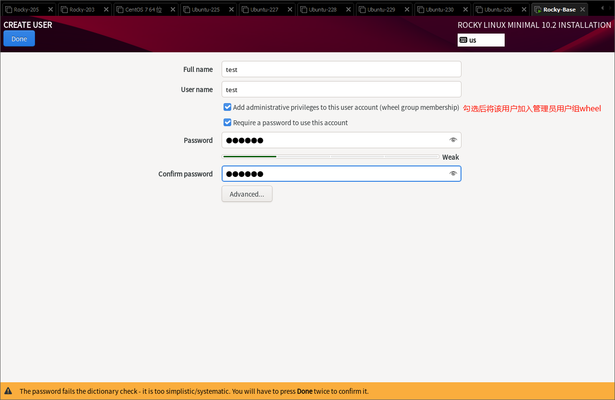Close the Ubuntu-225 tab
Image resolution: width=615 pixels, height=400 pixels.
(x=231, y=10)
